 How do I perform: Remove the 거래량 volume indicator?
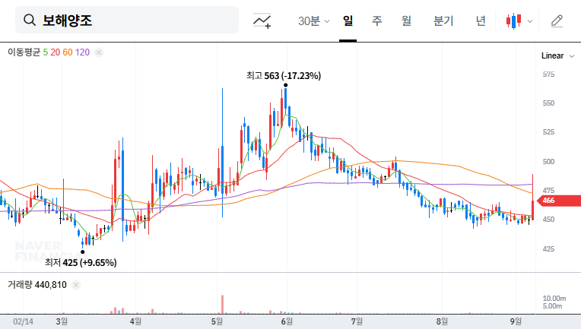(76, 285)
